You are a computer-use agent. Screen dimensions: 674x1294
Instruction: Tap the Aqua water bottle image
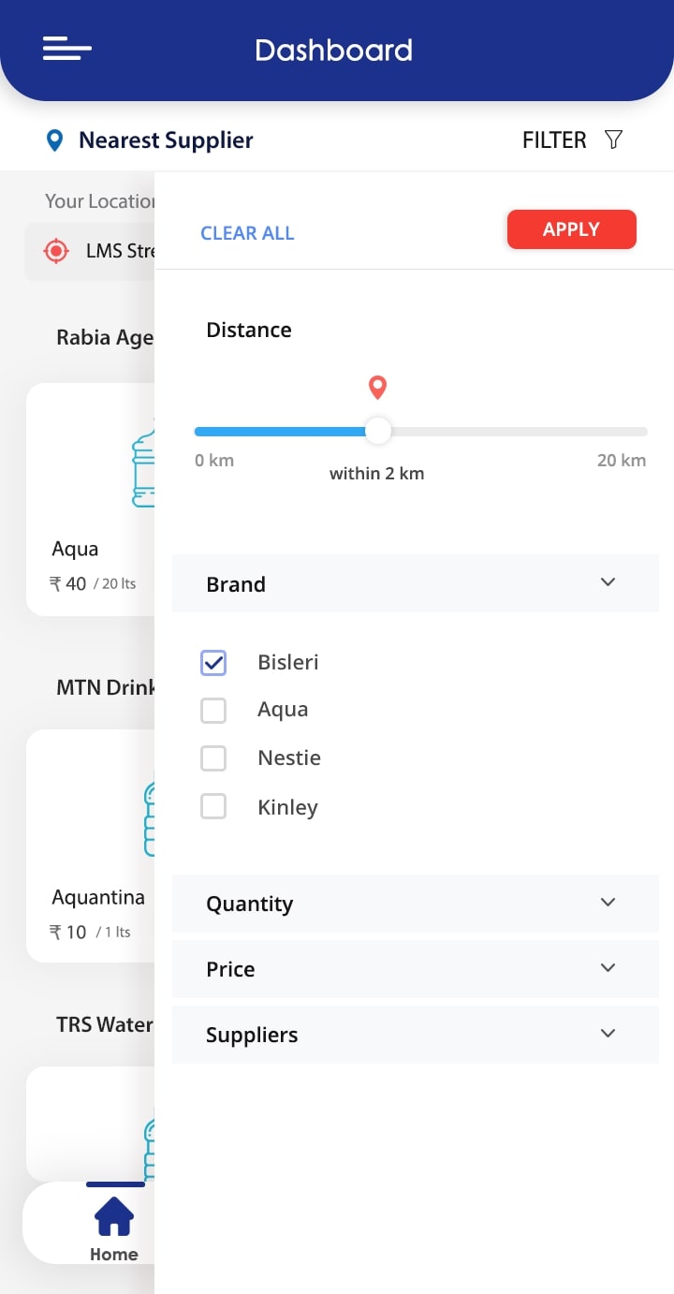(142, 468)
